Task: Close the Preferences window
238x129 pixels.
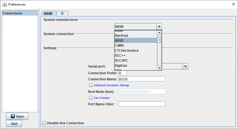Action: pos(233,4)
